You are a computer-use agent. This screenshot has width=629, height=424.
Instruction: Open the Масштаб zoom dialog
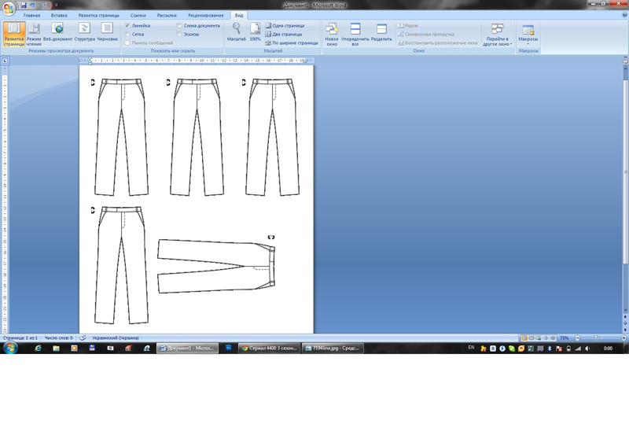tap(236, 32)
